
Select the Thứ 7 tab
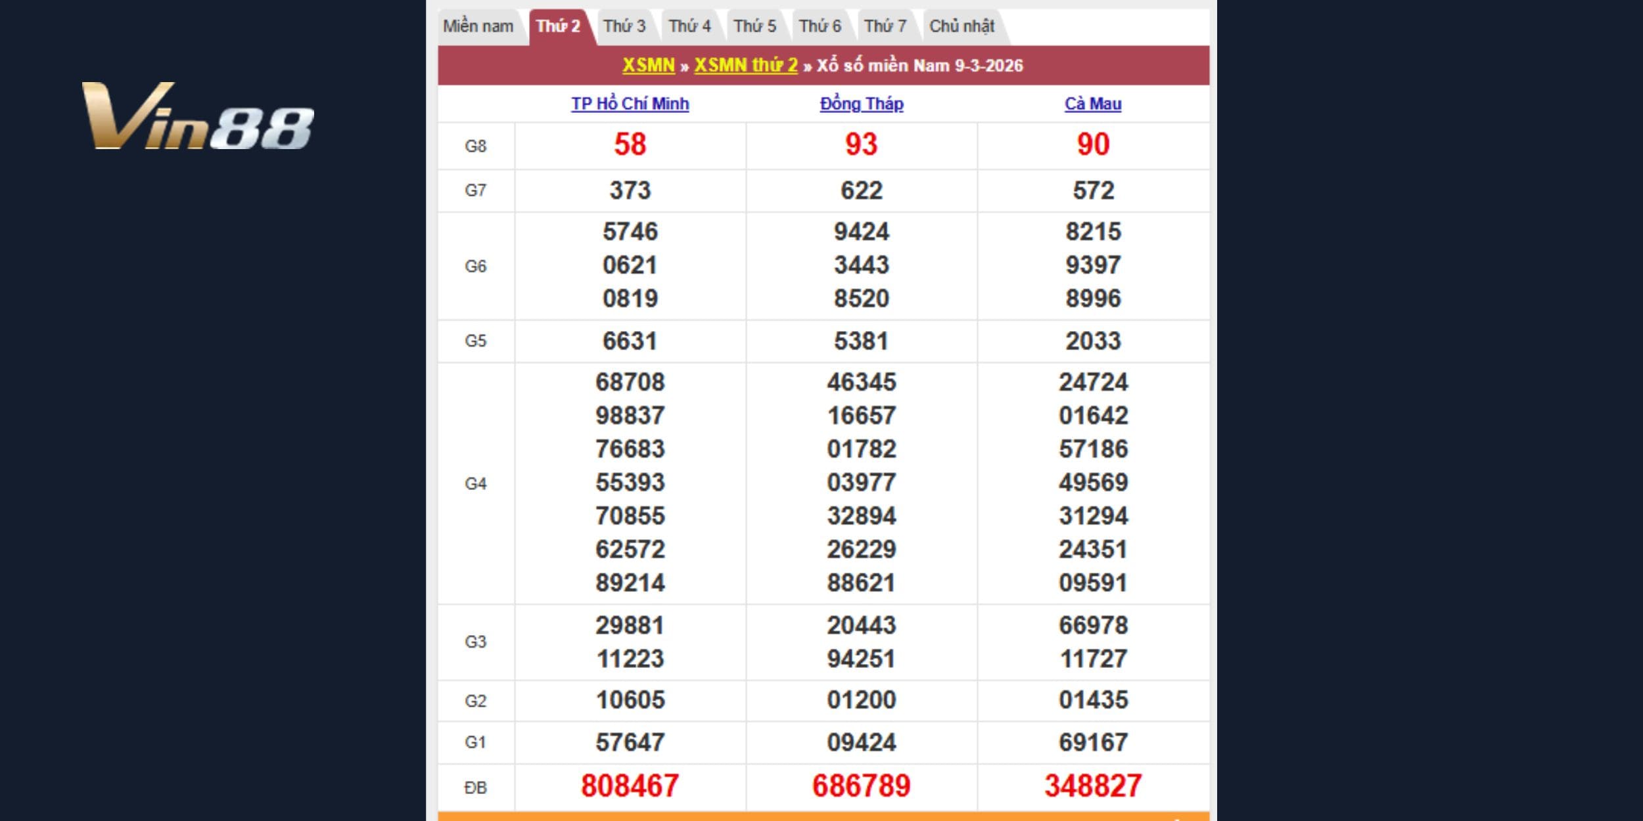[885, 26]
